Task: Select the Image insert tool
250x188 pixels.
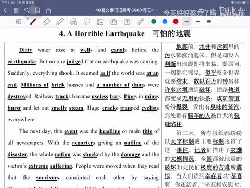Action: 100,22
